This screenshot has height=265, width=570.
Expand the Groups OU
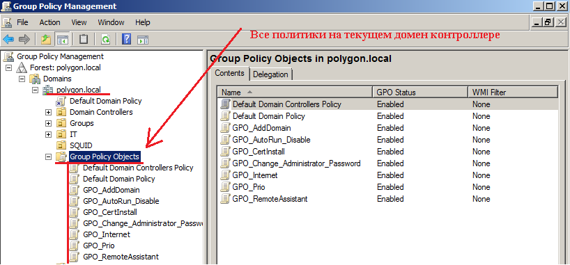(48, 123)
